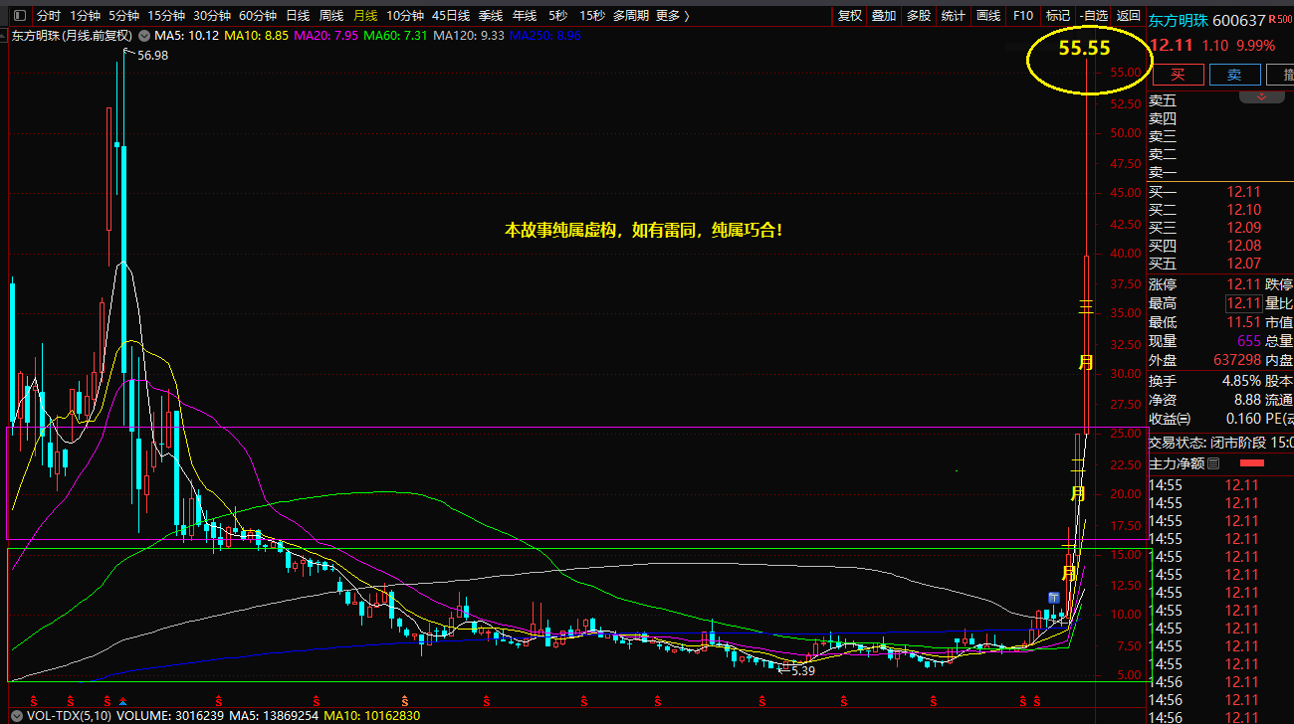Open the 主力净额 list icon
Image resolution: width=1294 pixels, height=724 pixels.
tap(1213, 463)
